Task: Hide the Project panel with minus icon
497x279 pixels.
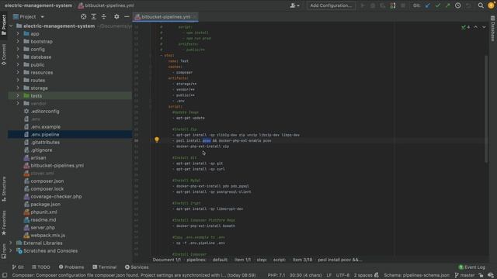Action: click(x=127, y=16)
